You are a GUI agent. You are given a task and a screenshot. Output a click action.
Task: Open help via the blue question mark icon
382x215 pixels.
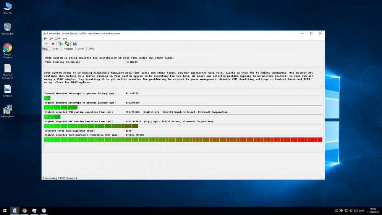click(x=74, y=44)
